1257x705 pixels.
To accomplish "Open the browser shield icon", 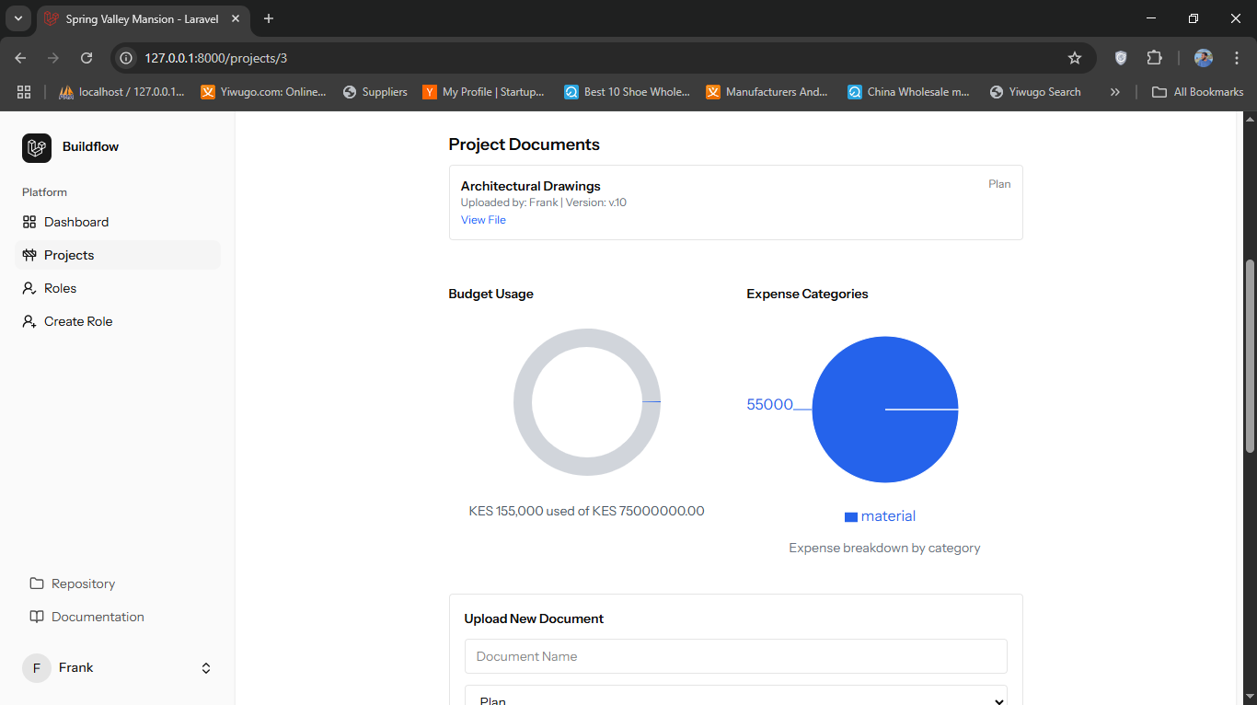I will pos(1121,58).
